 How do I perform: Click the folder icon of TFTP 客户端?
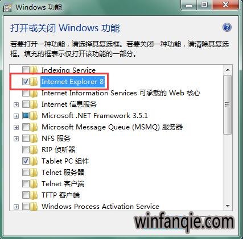(34, 195)
